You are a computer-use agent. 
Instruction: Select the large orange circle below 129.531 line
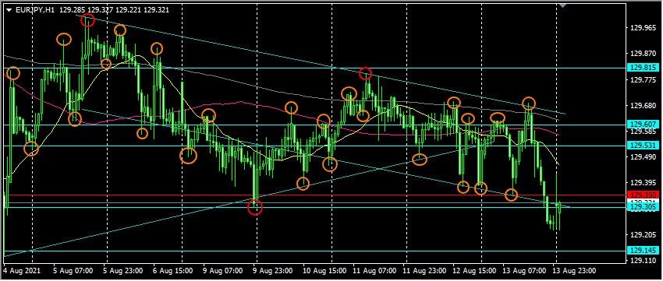[189, 156]
